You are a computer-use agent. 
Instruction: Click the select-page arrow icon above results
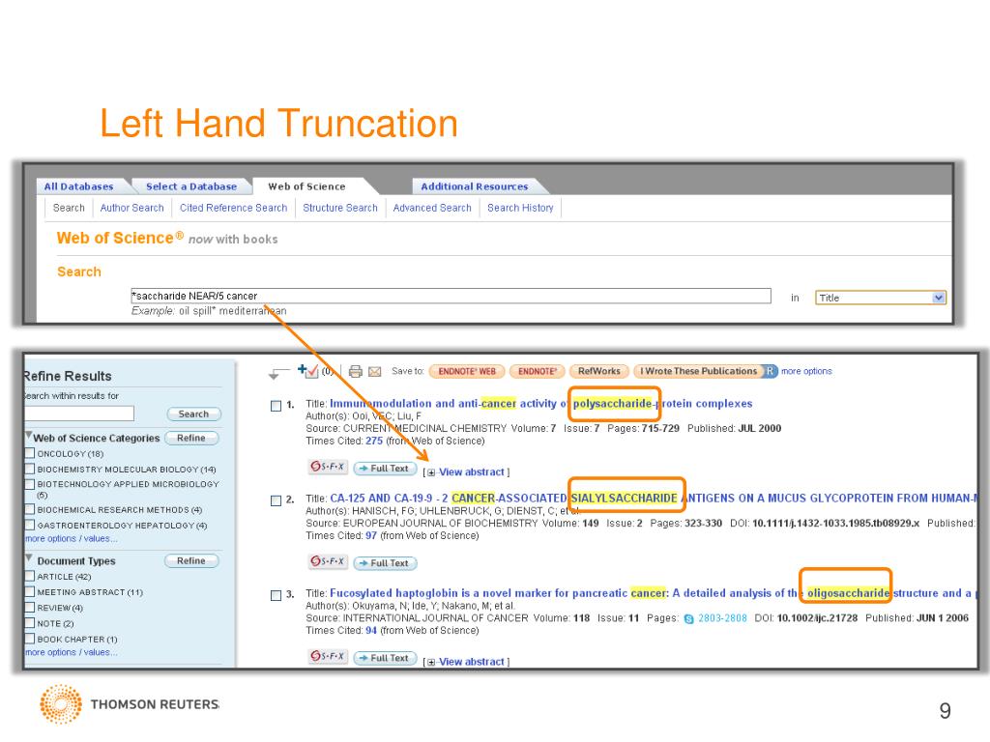click(x=277, y=373)
